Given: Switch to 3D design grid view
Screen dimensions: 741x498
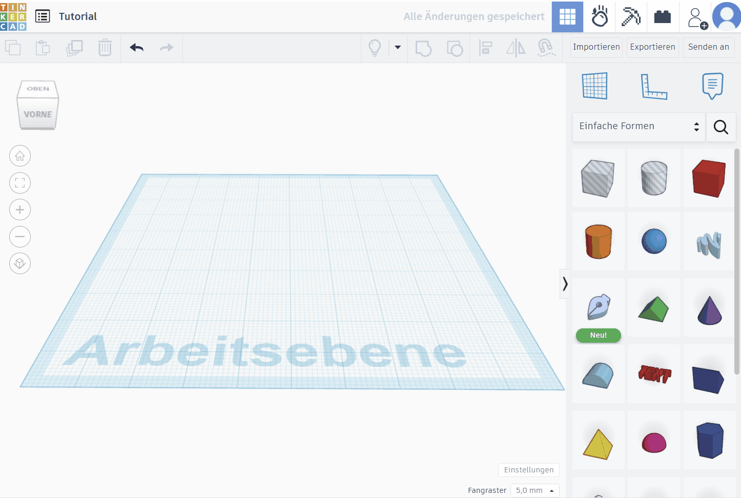Looking at the screenshot, I should click(567, 17).
